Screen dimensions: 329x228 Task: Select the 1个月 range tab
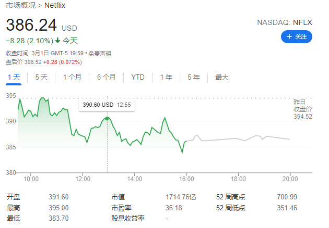point(72,77)
